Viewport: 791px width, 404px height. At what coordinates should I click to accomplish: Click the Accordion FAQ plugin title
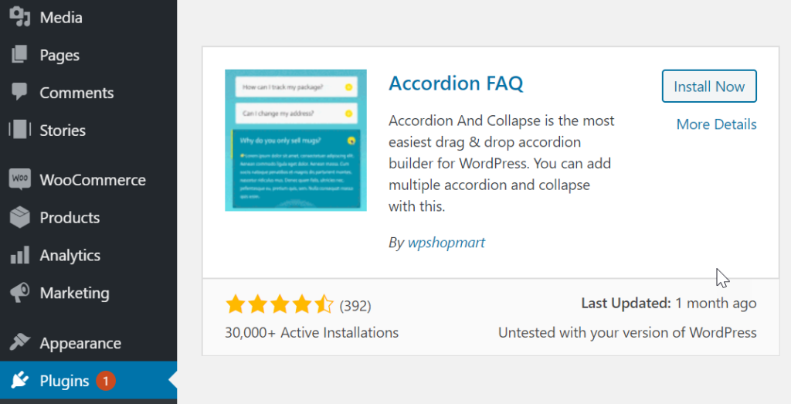pyautogui.click(x=456, y=83)
